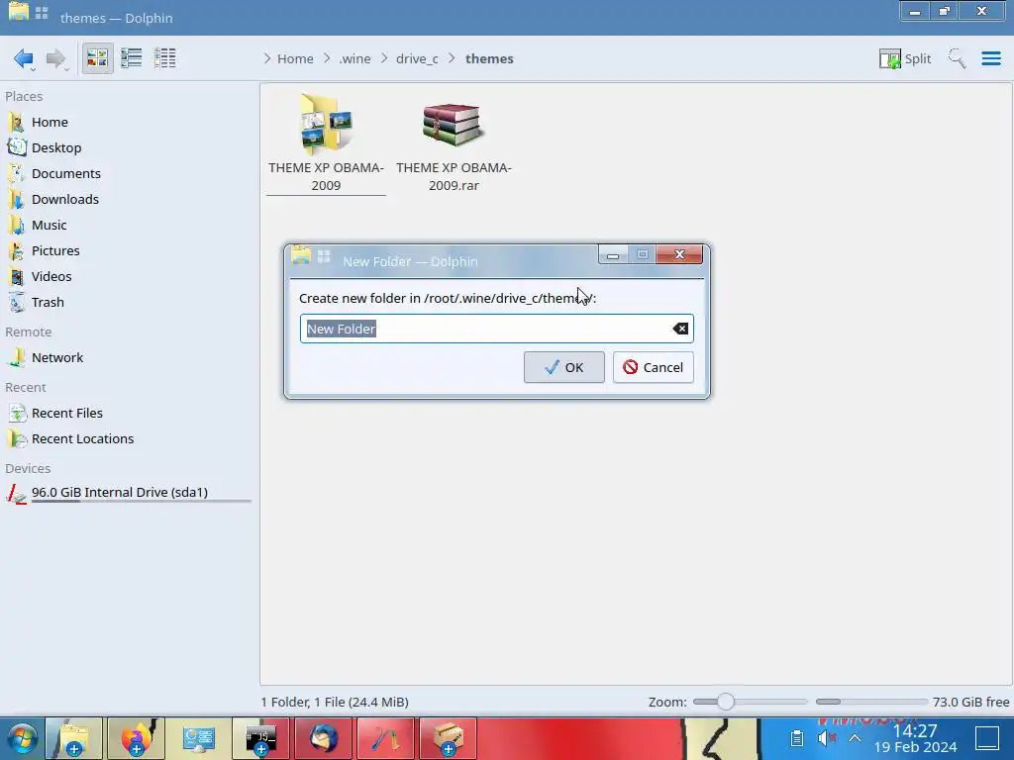Open the clipboard tray icon
The image size is (1014, 760).
[797, 738]
